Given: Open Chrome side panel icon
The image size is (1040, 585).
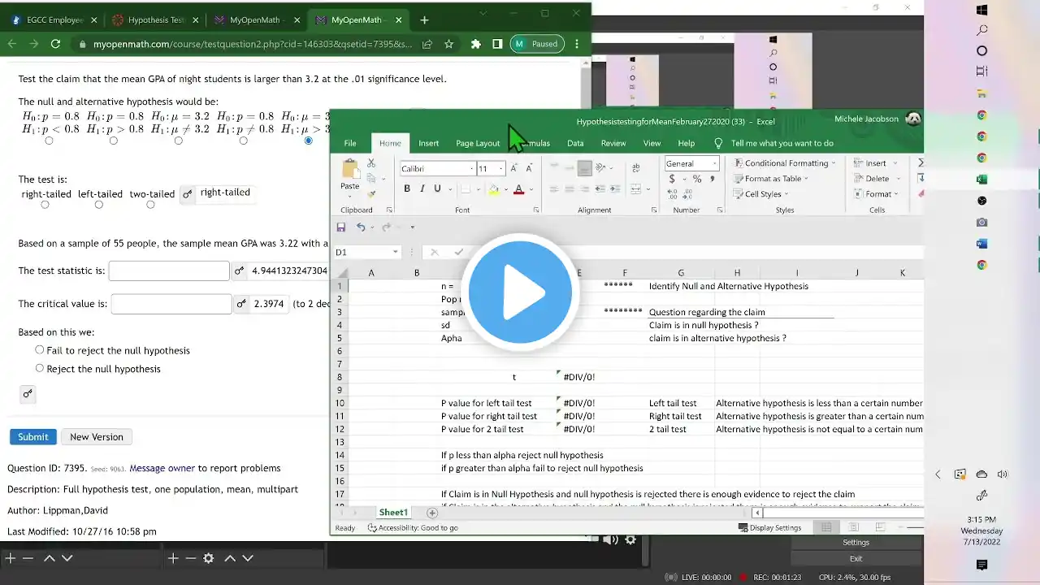Looking at the screenshot, I should click(x=497, y=44).
